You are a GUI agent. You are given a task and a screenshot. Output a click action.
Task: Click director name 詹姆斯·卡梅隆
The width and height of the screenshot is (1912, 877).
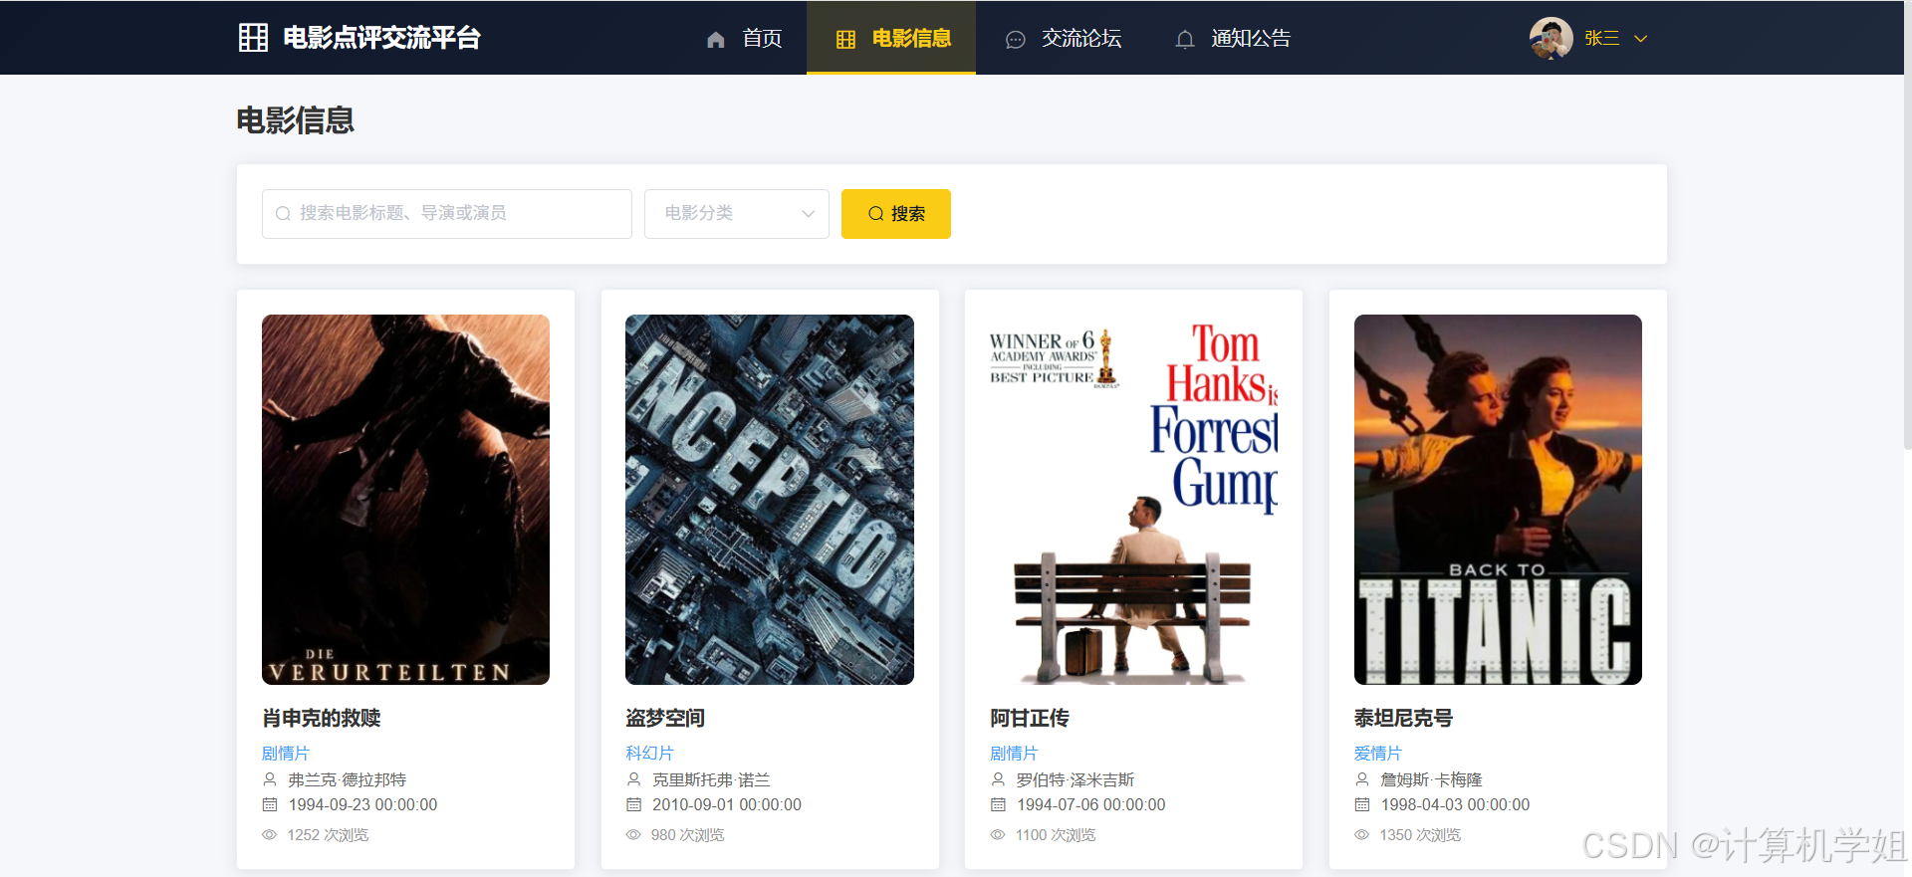pos(1431,779)
